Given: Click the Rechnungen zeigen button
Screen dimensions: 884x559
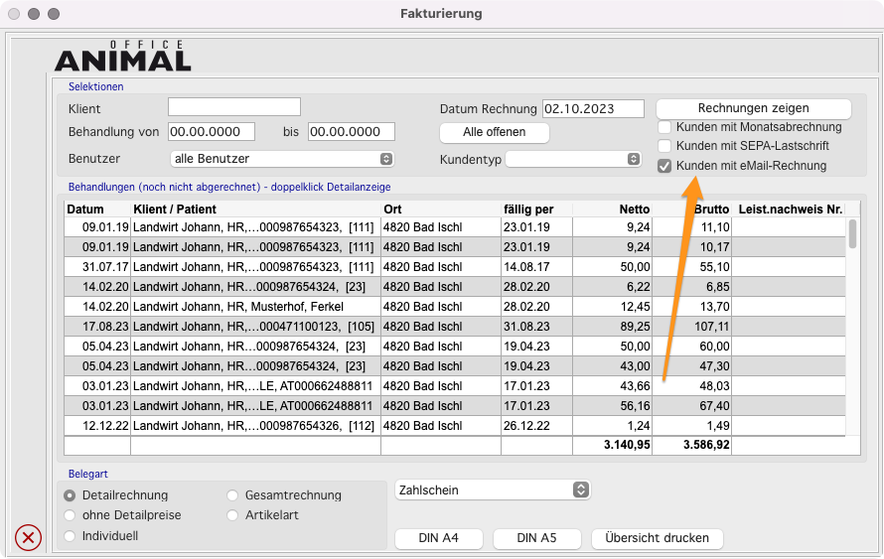Looking at the screenshot, I should click(x=753, y=108).
